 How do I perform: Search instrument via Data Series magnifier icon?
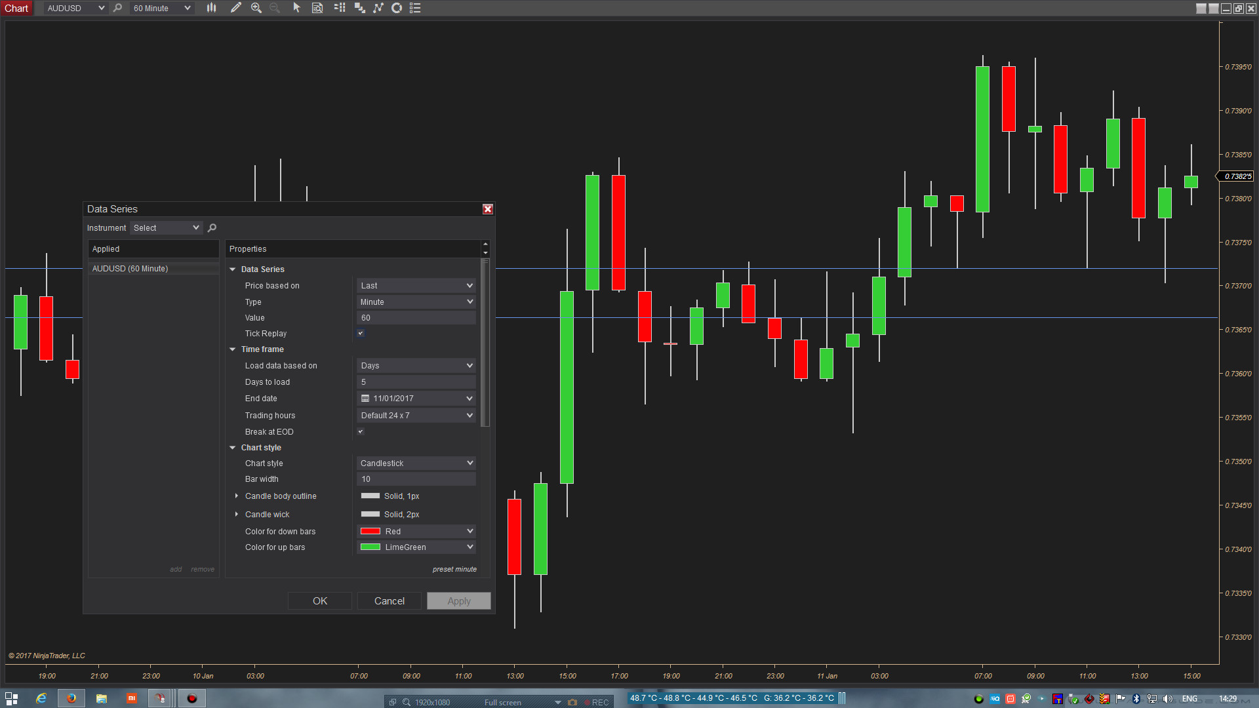click(212, 227)
